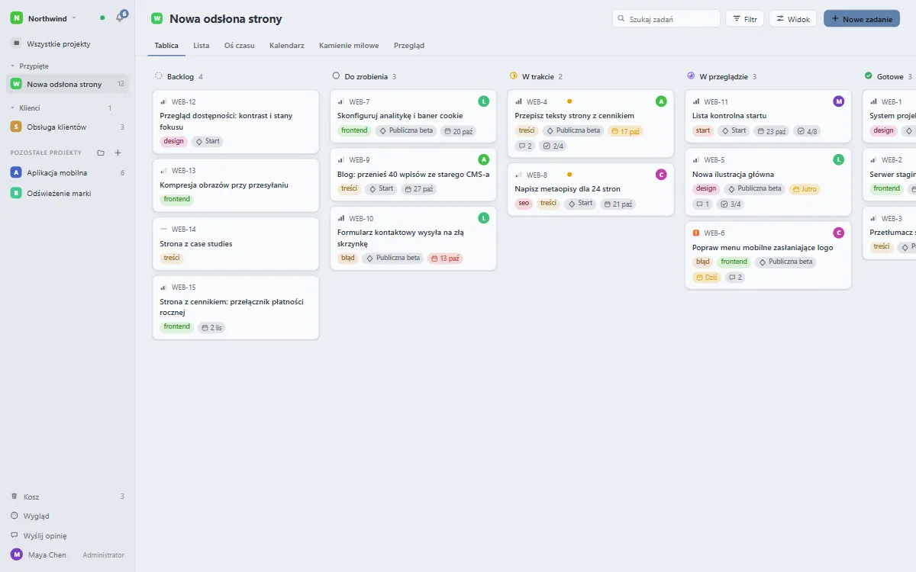This screenshot has height=572, width=916.
Task: Open the notifications bell
Action: tap(120, 18)
